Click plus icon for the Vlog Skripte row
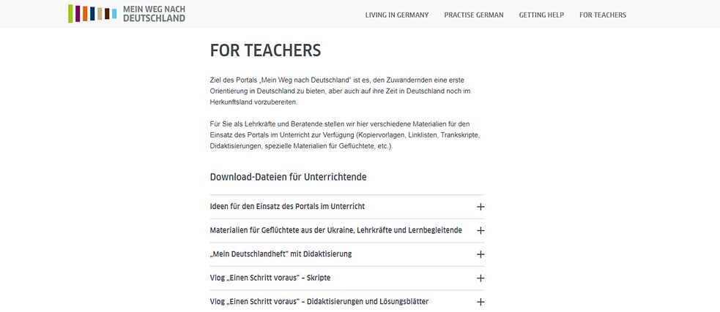 point(480,278)
